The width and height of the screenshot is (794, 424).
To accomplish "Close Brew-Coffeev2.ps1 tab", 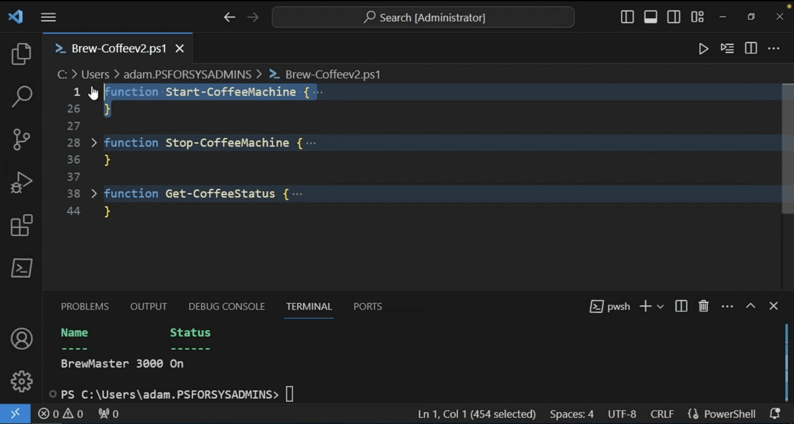I will tap(179, 49).
